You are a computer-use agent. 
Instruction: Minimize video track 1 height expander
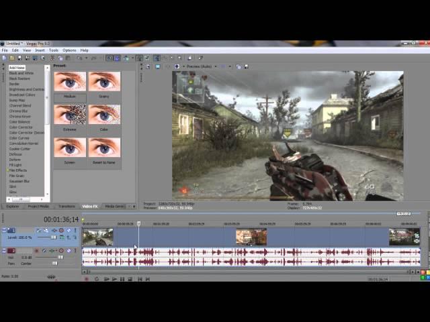pyautogui.click(x=4, y=231)
